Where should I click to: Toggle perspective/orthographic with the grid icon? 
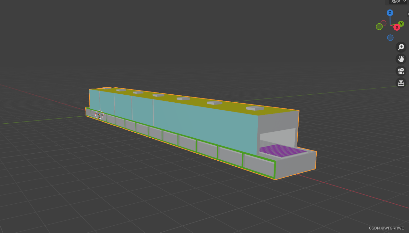pyautogui.click(x=401, y=83)
